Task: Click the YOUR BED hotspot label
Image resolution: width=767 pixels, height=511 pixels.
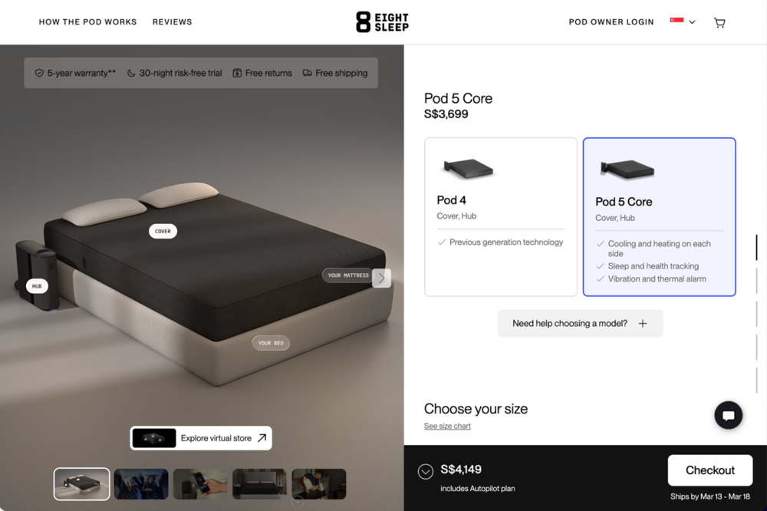Action: pos(271,343)
